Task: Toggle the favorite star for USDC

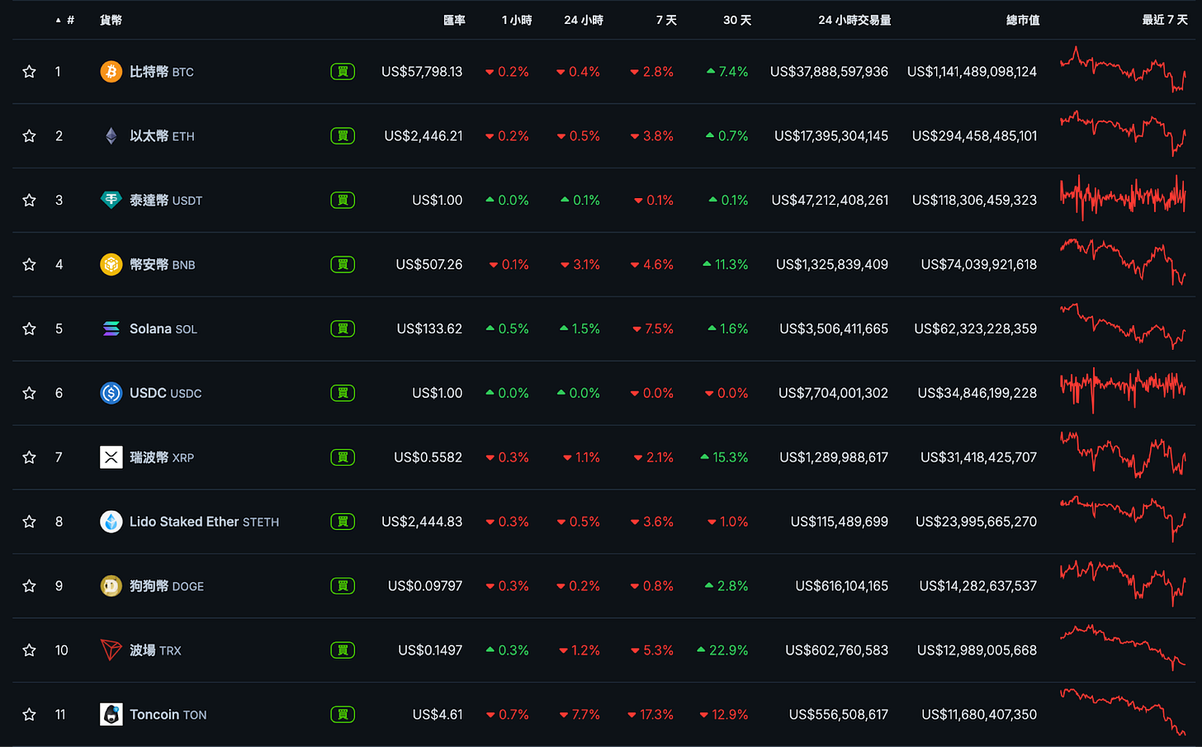Action: click(29, 393)
